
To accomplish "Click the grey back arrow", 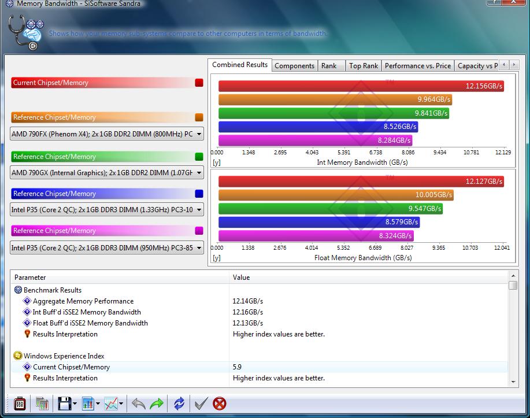I will pyautogui.click(x=138, y=404).
